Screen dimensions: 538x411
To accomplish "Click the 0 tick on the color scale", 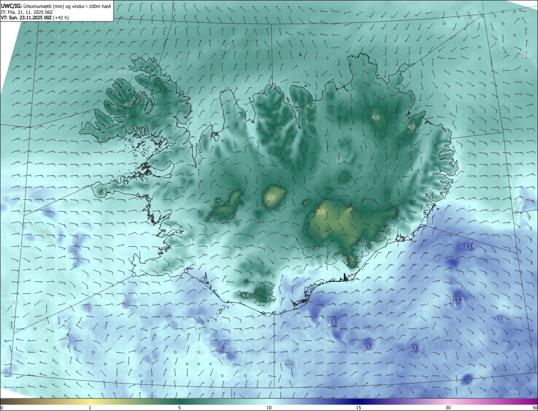I will pyautogui.click(x=2, y=408).
